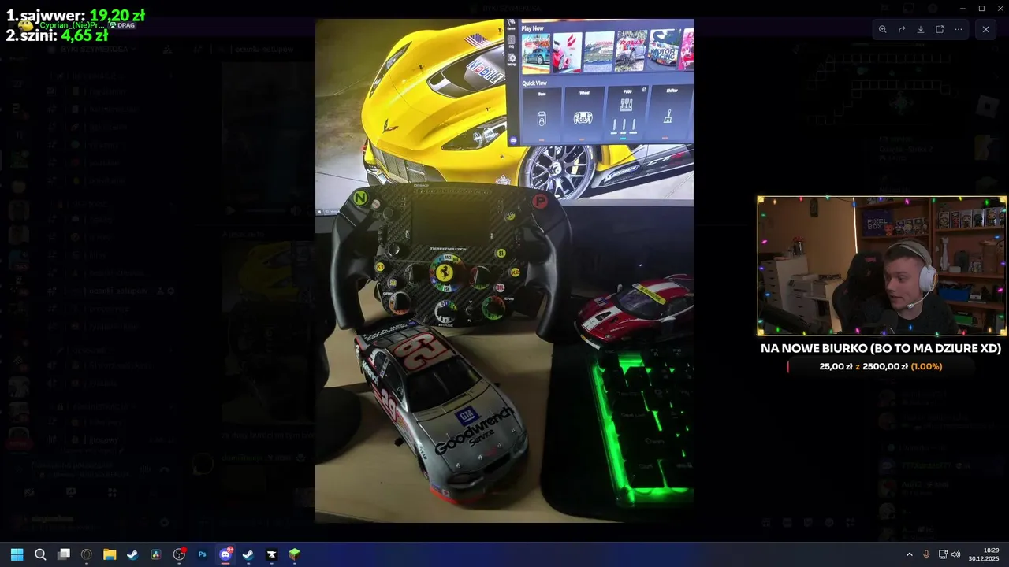Open the first Steam taskbar icon
The image size is (1009, 567).
132,554
